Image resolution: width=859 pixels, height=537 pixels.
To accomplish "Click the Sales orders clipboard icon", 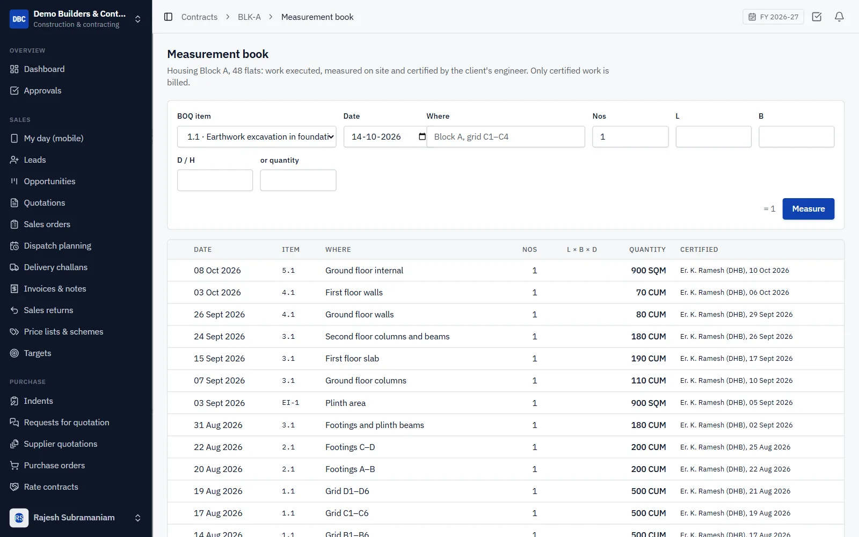I will click(x=14, y=224).
